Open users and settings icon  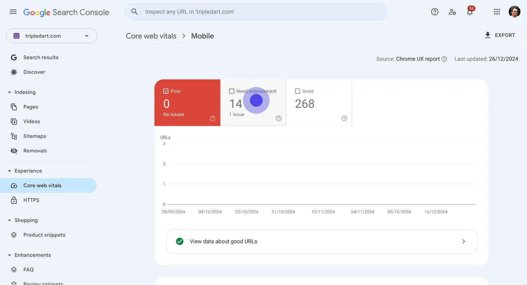[452, 12]
